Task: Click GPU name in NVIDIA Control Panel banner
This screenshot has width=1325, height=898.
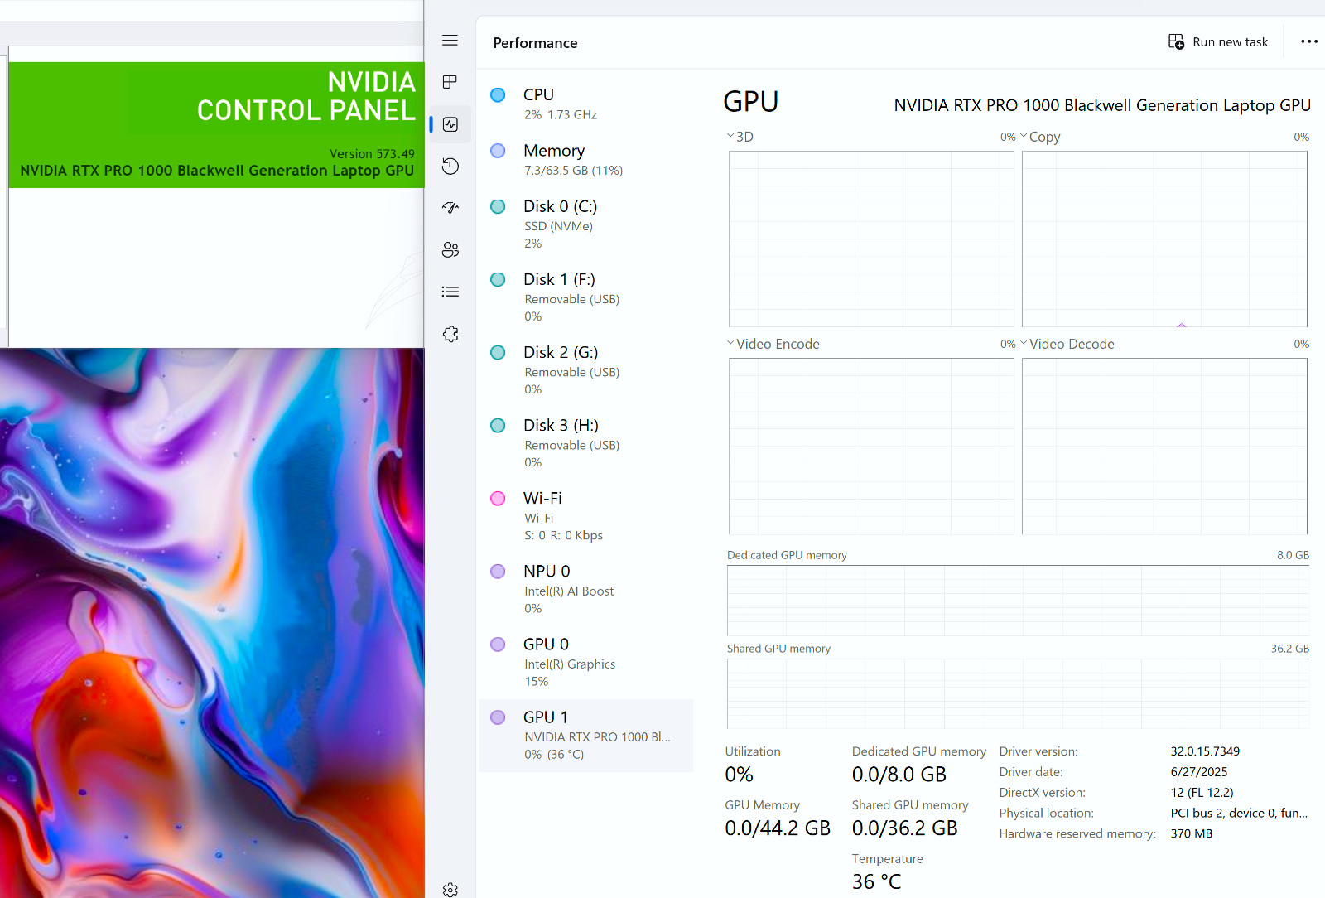Action: [217, 171]
